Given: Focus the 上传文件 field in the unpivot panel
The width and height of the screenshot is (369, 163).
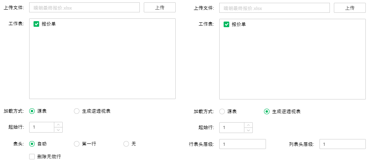Looking at the screenshot, I should [x=274, y=8].
